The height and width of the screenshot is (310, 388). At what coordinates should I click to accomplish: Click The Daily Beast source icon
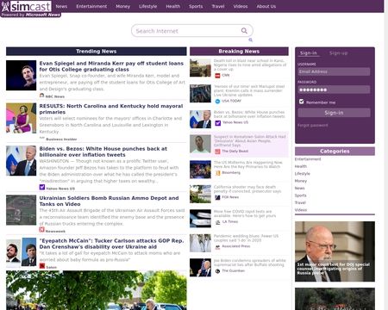(217, 152)
